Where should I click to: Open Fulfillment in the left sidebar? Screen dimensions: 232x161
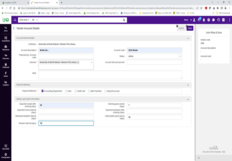[x=5, y=66]
